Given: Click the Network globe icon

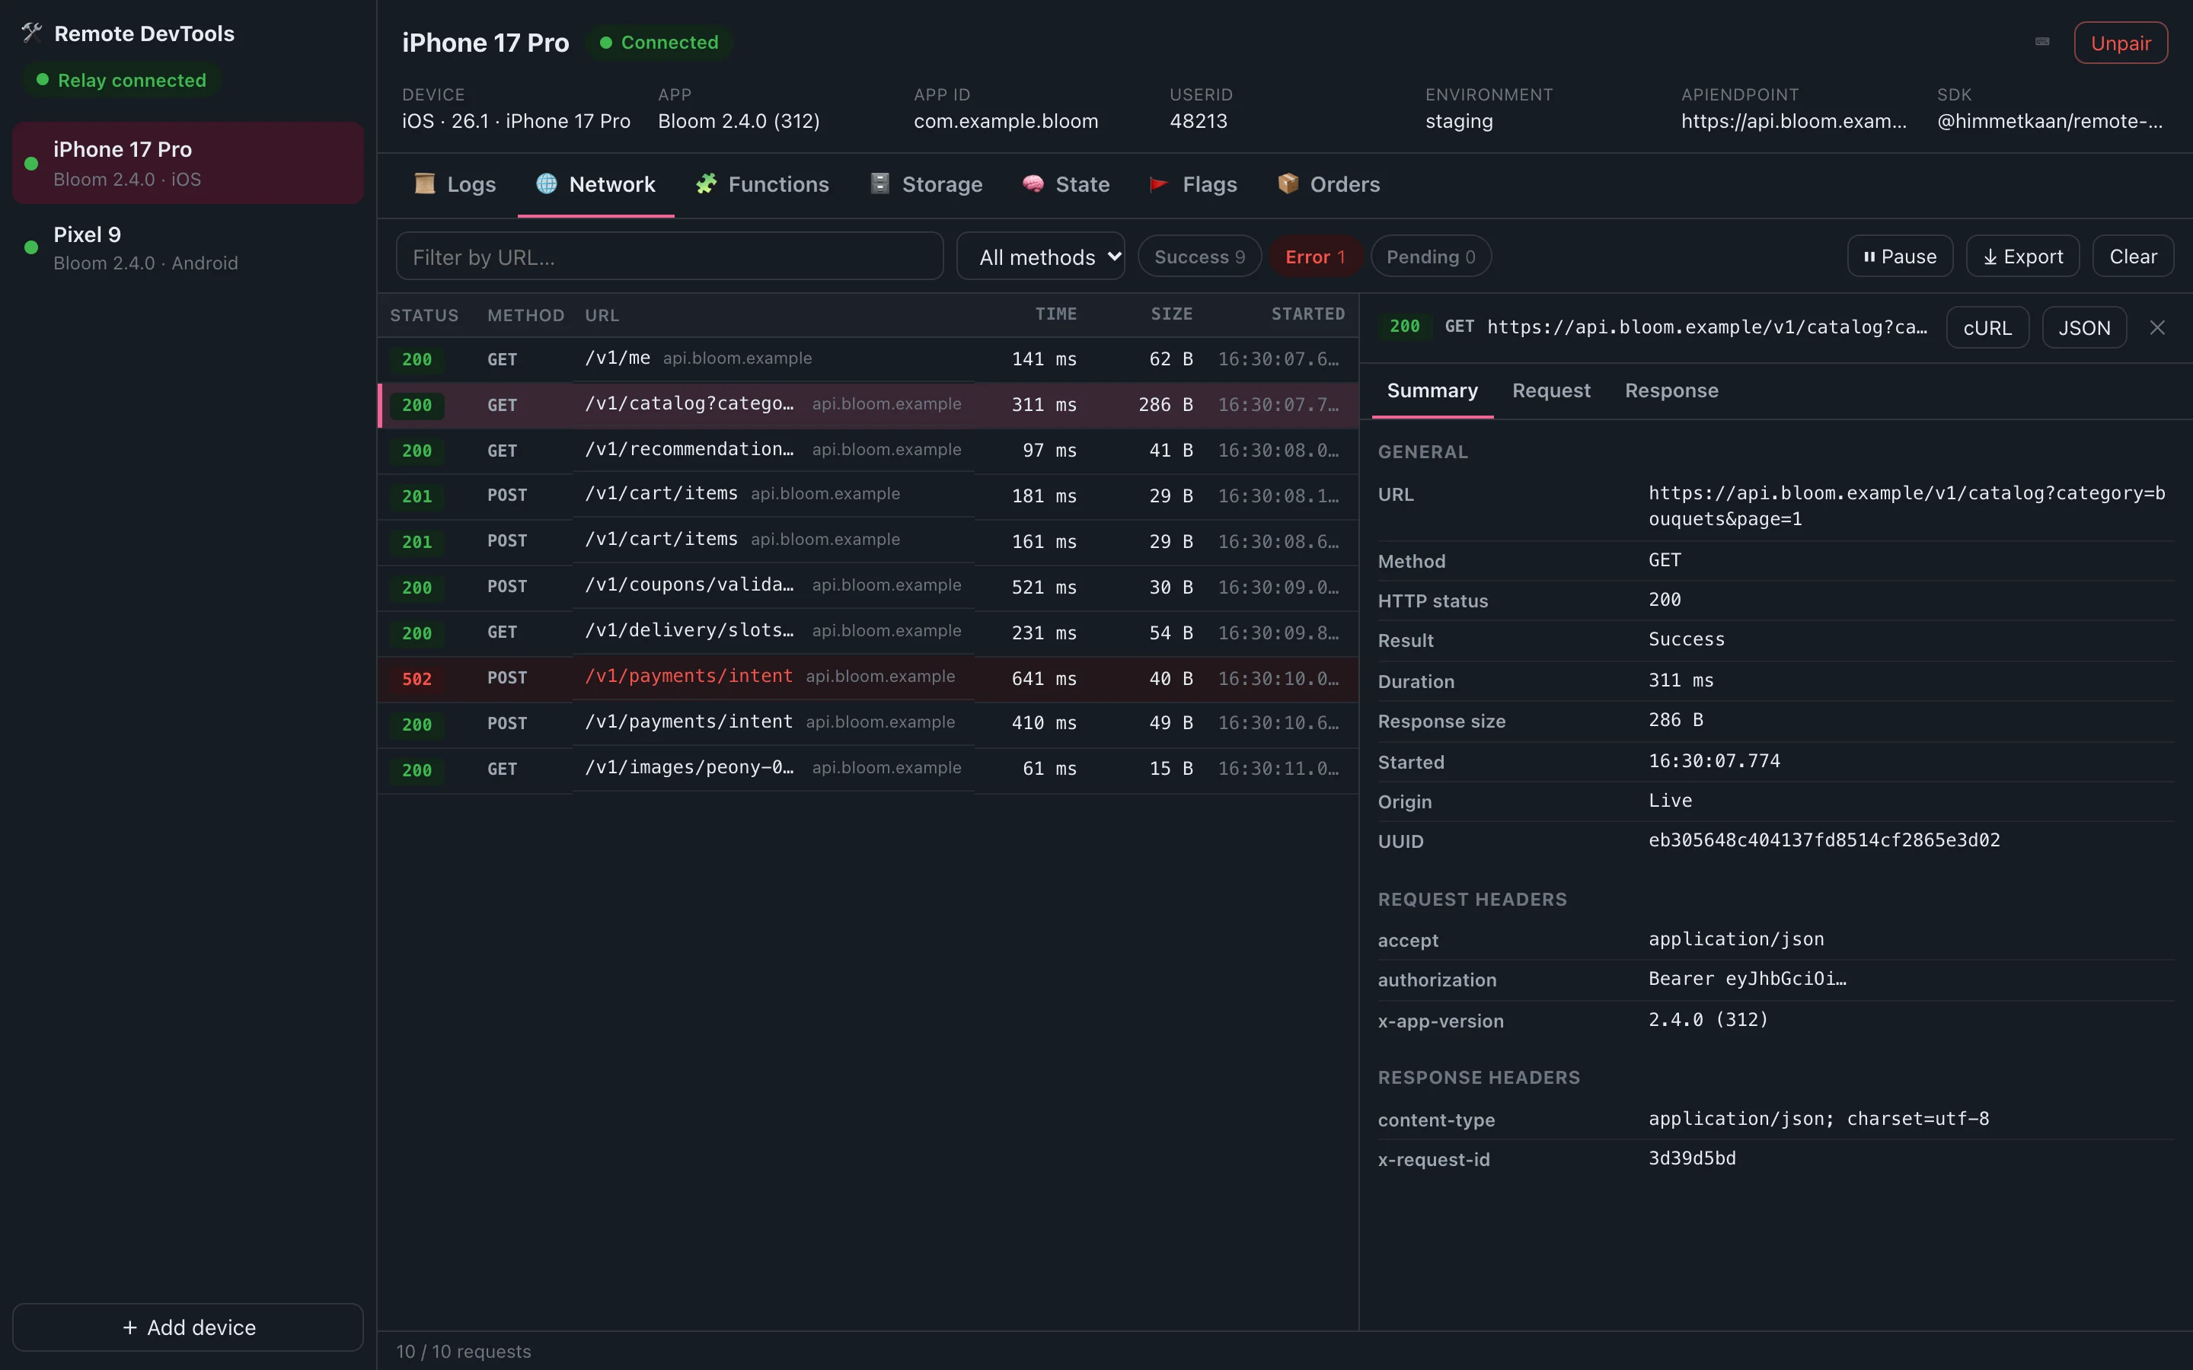Looking at the screenshot, I should coord(547,184).
